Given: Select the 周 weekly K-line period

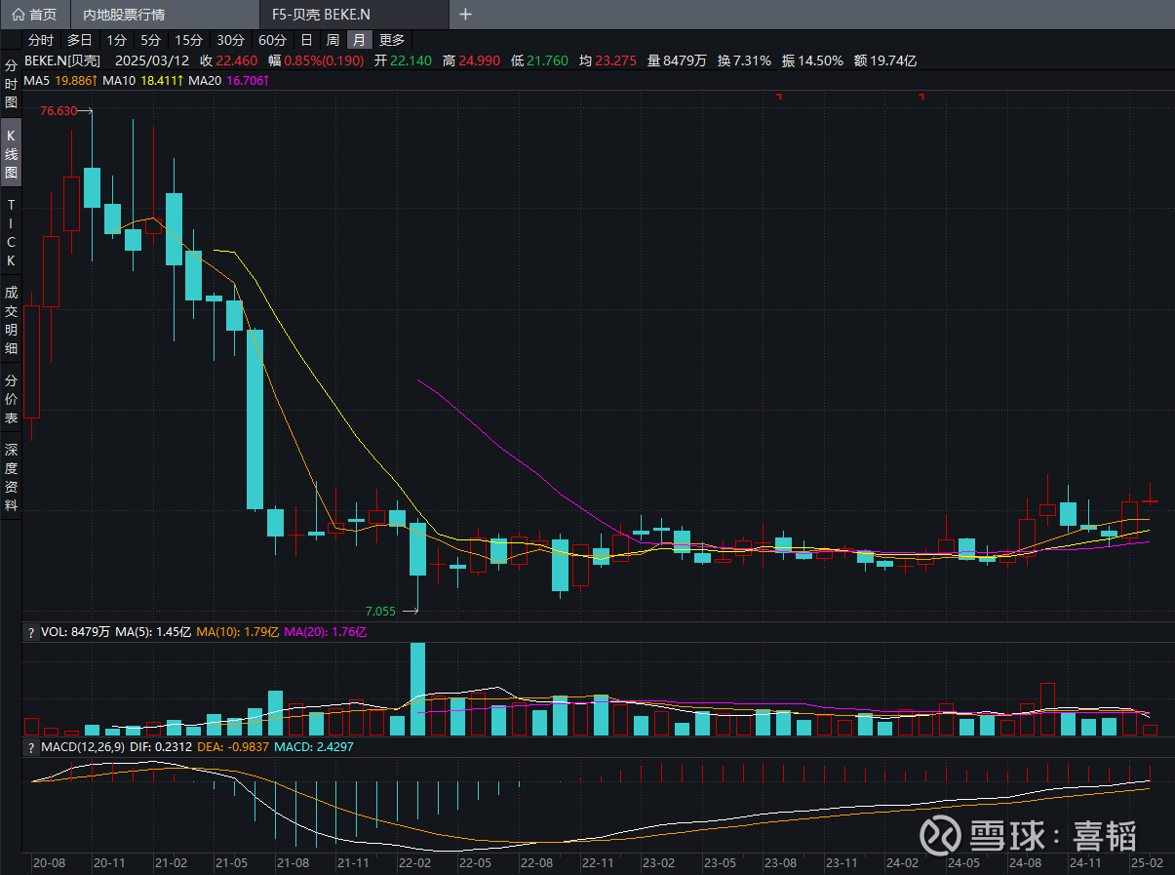Looking at the screenshot, I should [x=333, y=40].
